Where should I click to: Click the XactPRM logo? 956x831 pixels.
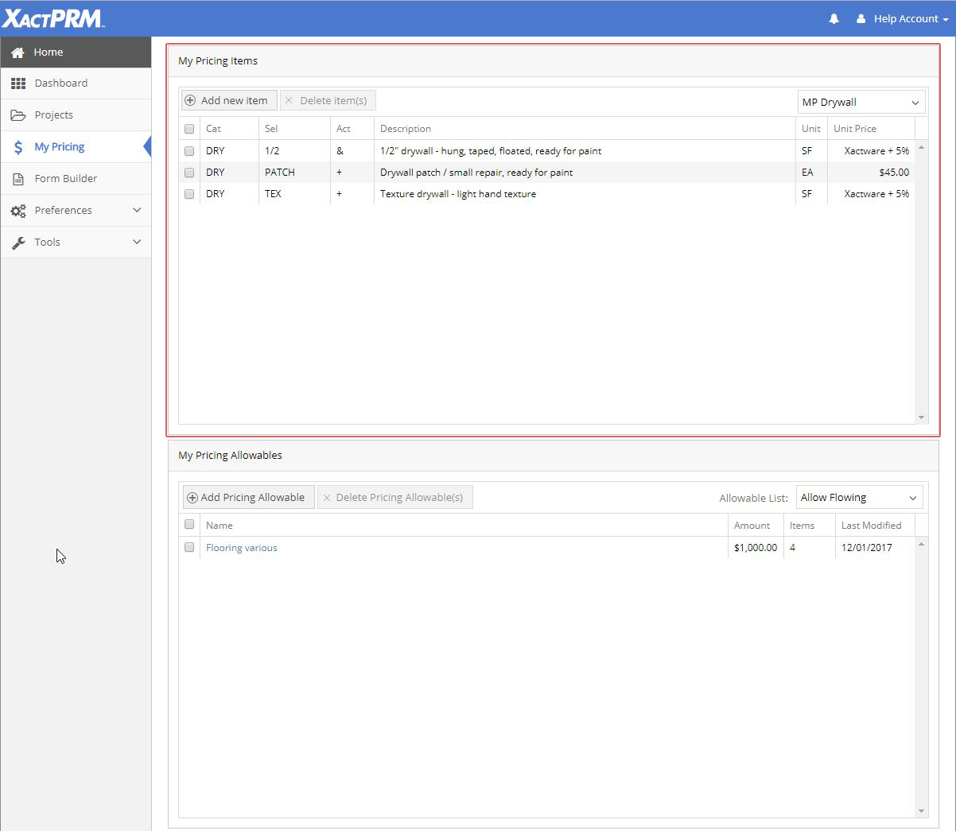coord(53,18)
